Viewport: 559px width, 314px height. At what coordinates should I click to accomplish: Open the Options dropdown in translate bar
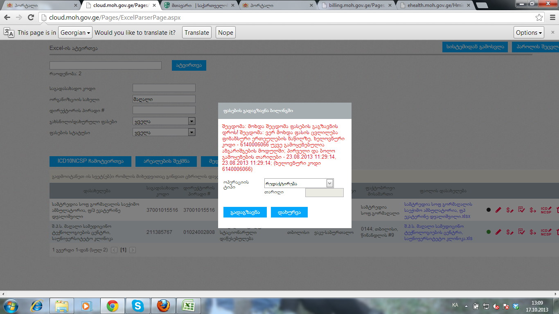click(529, 33)
